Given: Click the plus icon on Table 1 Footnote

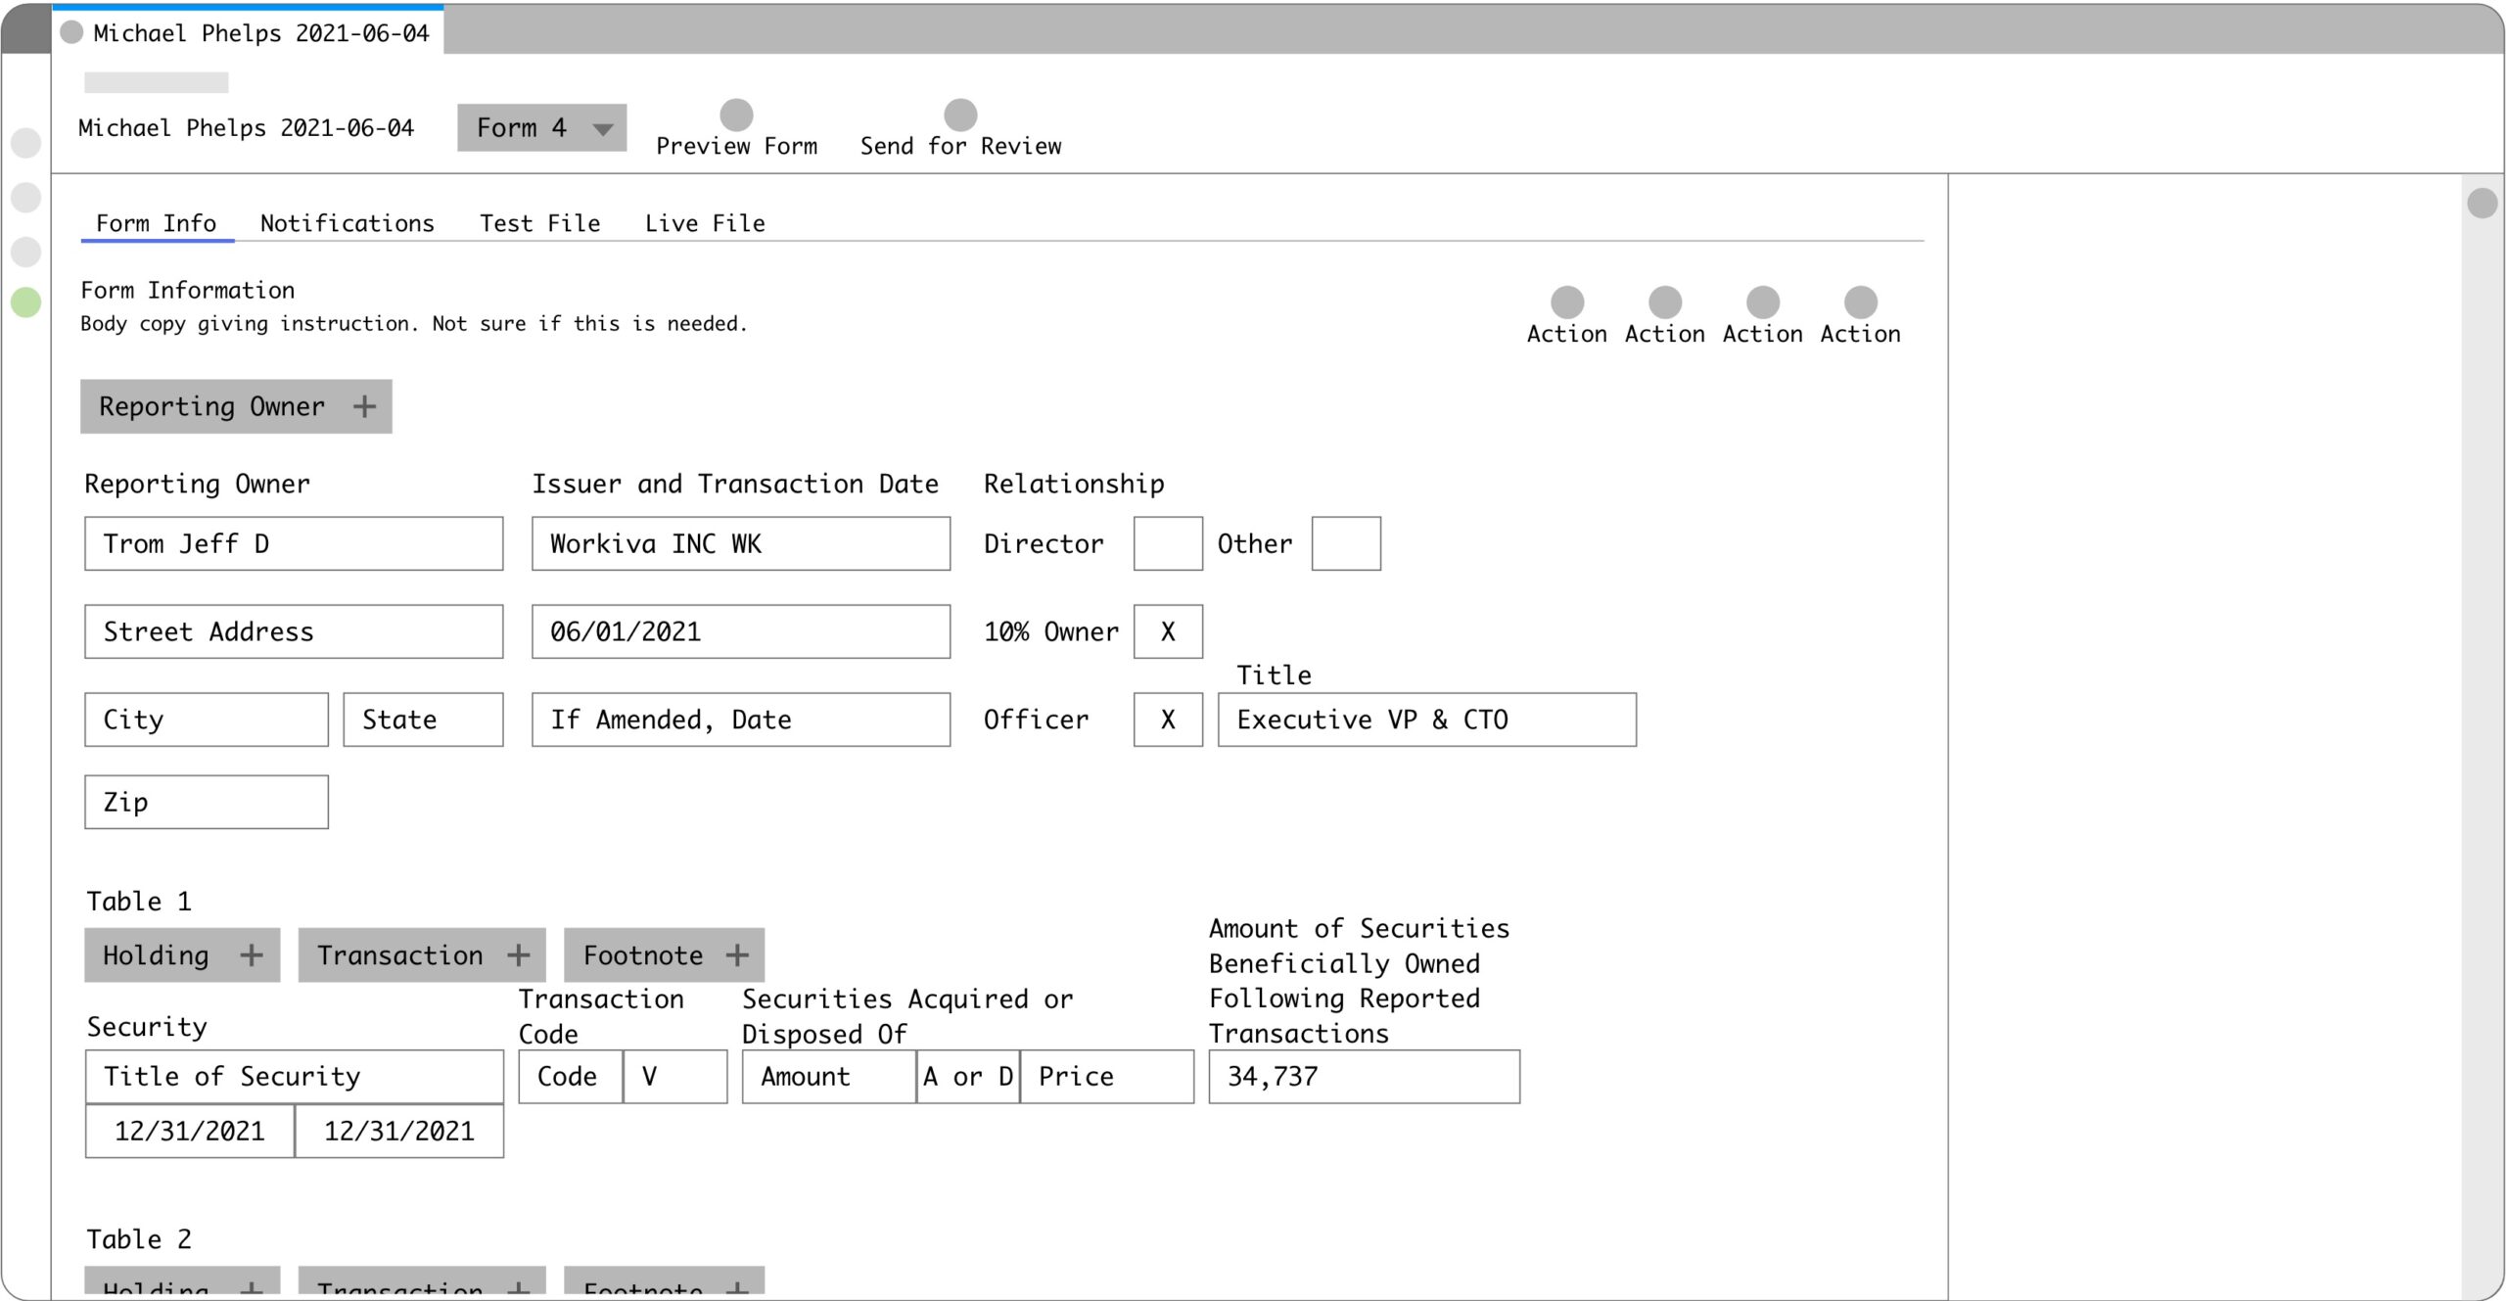Looking at the screenshot, I should 737,954.
